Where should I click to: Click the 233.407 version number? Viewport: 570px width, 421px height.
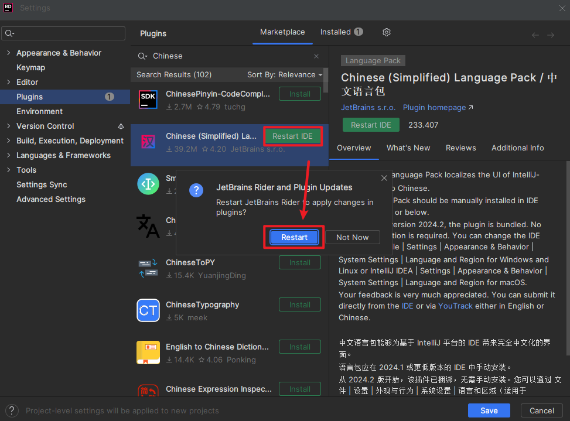(423, 125)
